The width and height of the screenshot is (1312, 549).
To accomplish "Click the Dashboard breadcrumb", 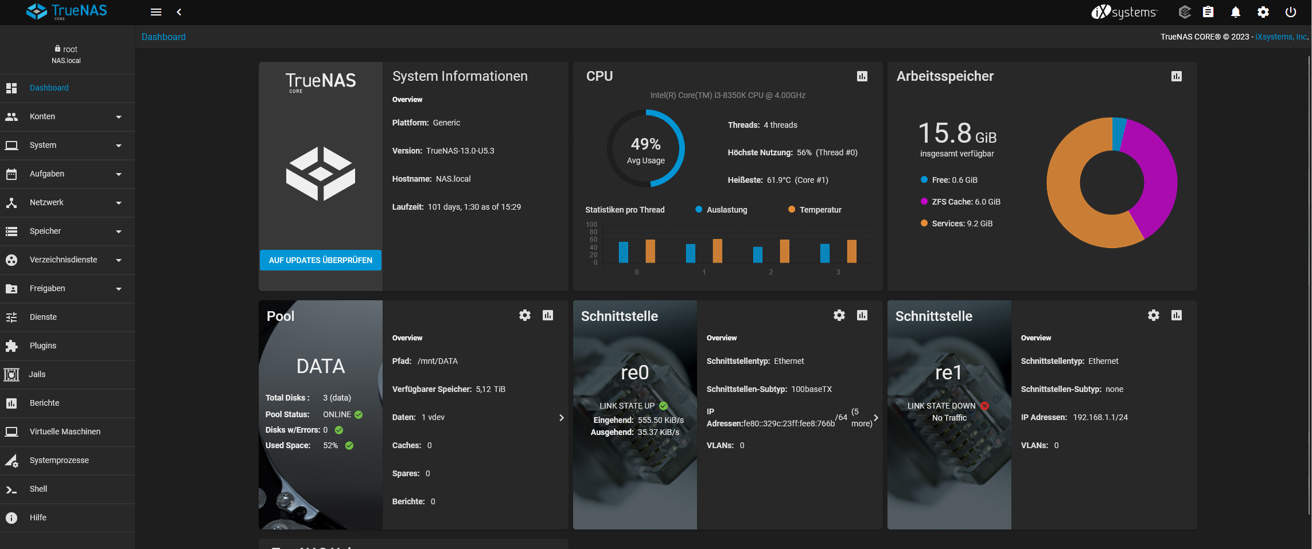I will [x=163, y=36].
